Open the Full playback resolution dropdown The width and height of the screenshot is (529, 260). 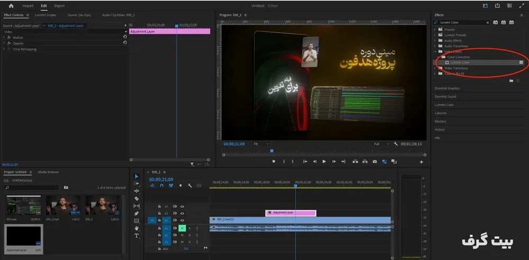(381, 144)
